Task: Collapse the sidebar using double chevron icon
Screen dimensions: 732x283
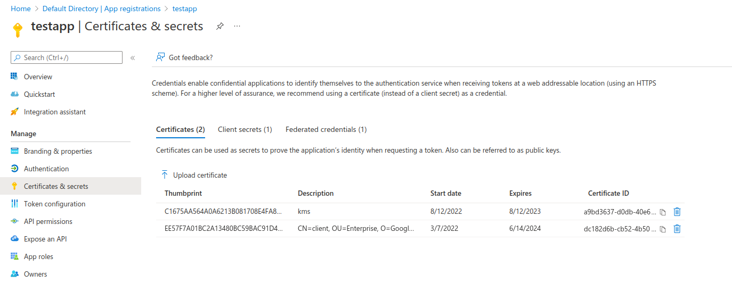Action: click(x=133, y=57)
